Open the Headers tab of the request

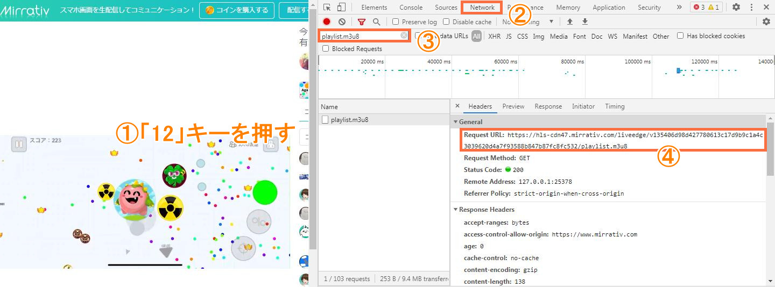click(480, 106)
